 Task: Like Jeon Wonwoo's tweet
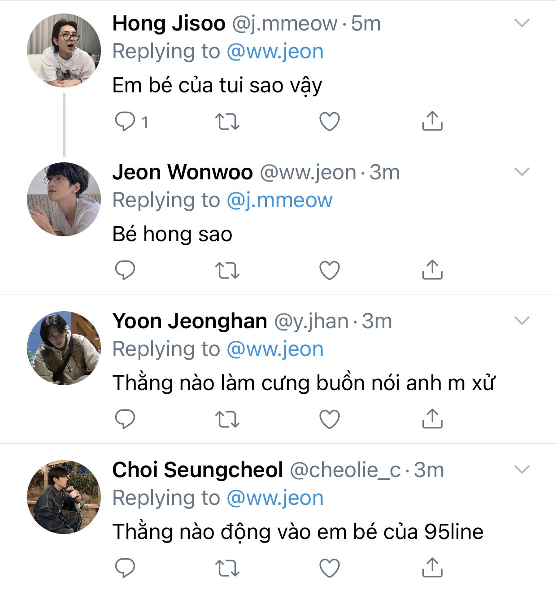pos(329,270)
